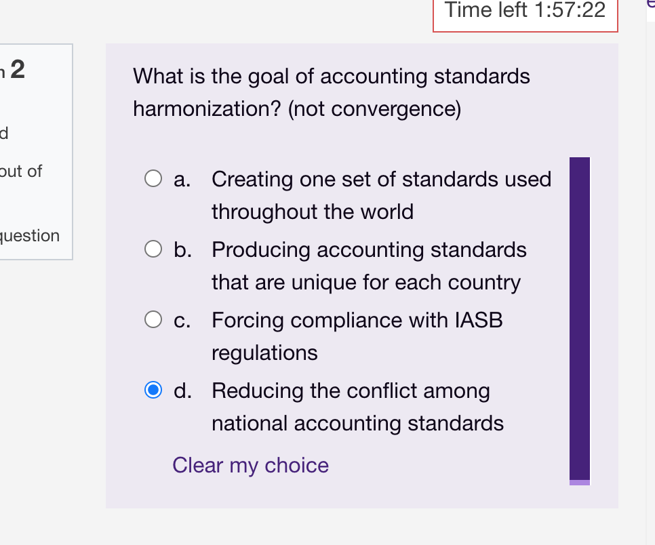Click light purple bottom end of scrollbar

[580, 483]
